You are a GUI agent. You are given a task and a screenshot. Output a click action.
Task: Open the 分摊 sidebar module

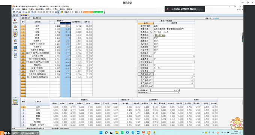point(15,41)
